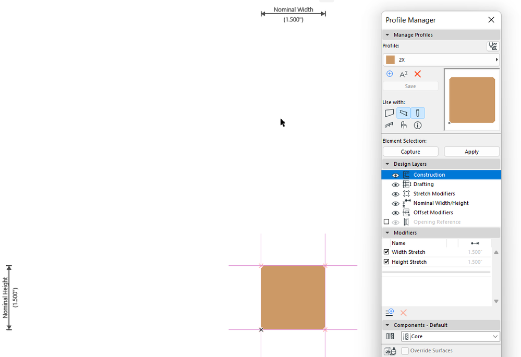
Task: Enable the Opening Reference layer checkbox
Action: point(386,221)
